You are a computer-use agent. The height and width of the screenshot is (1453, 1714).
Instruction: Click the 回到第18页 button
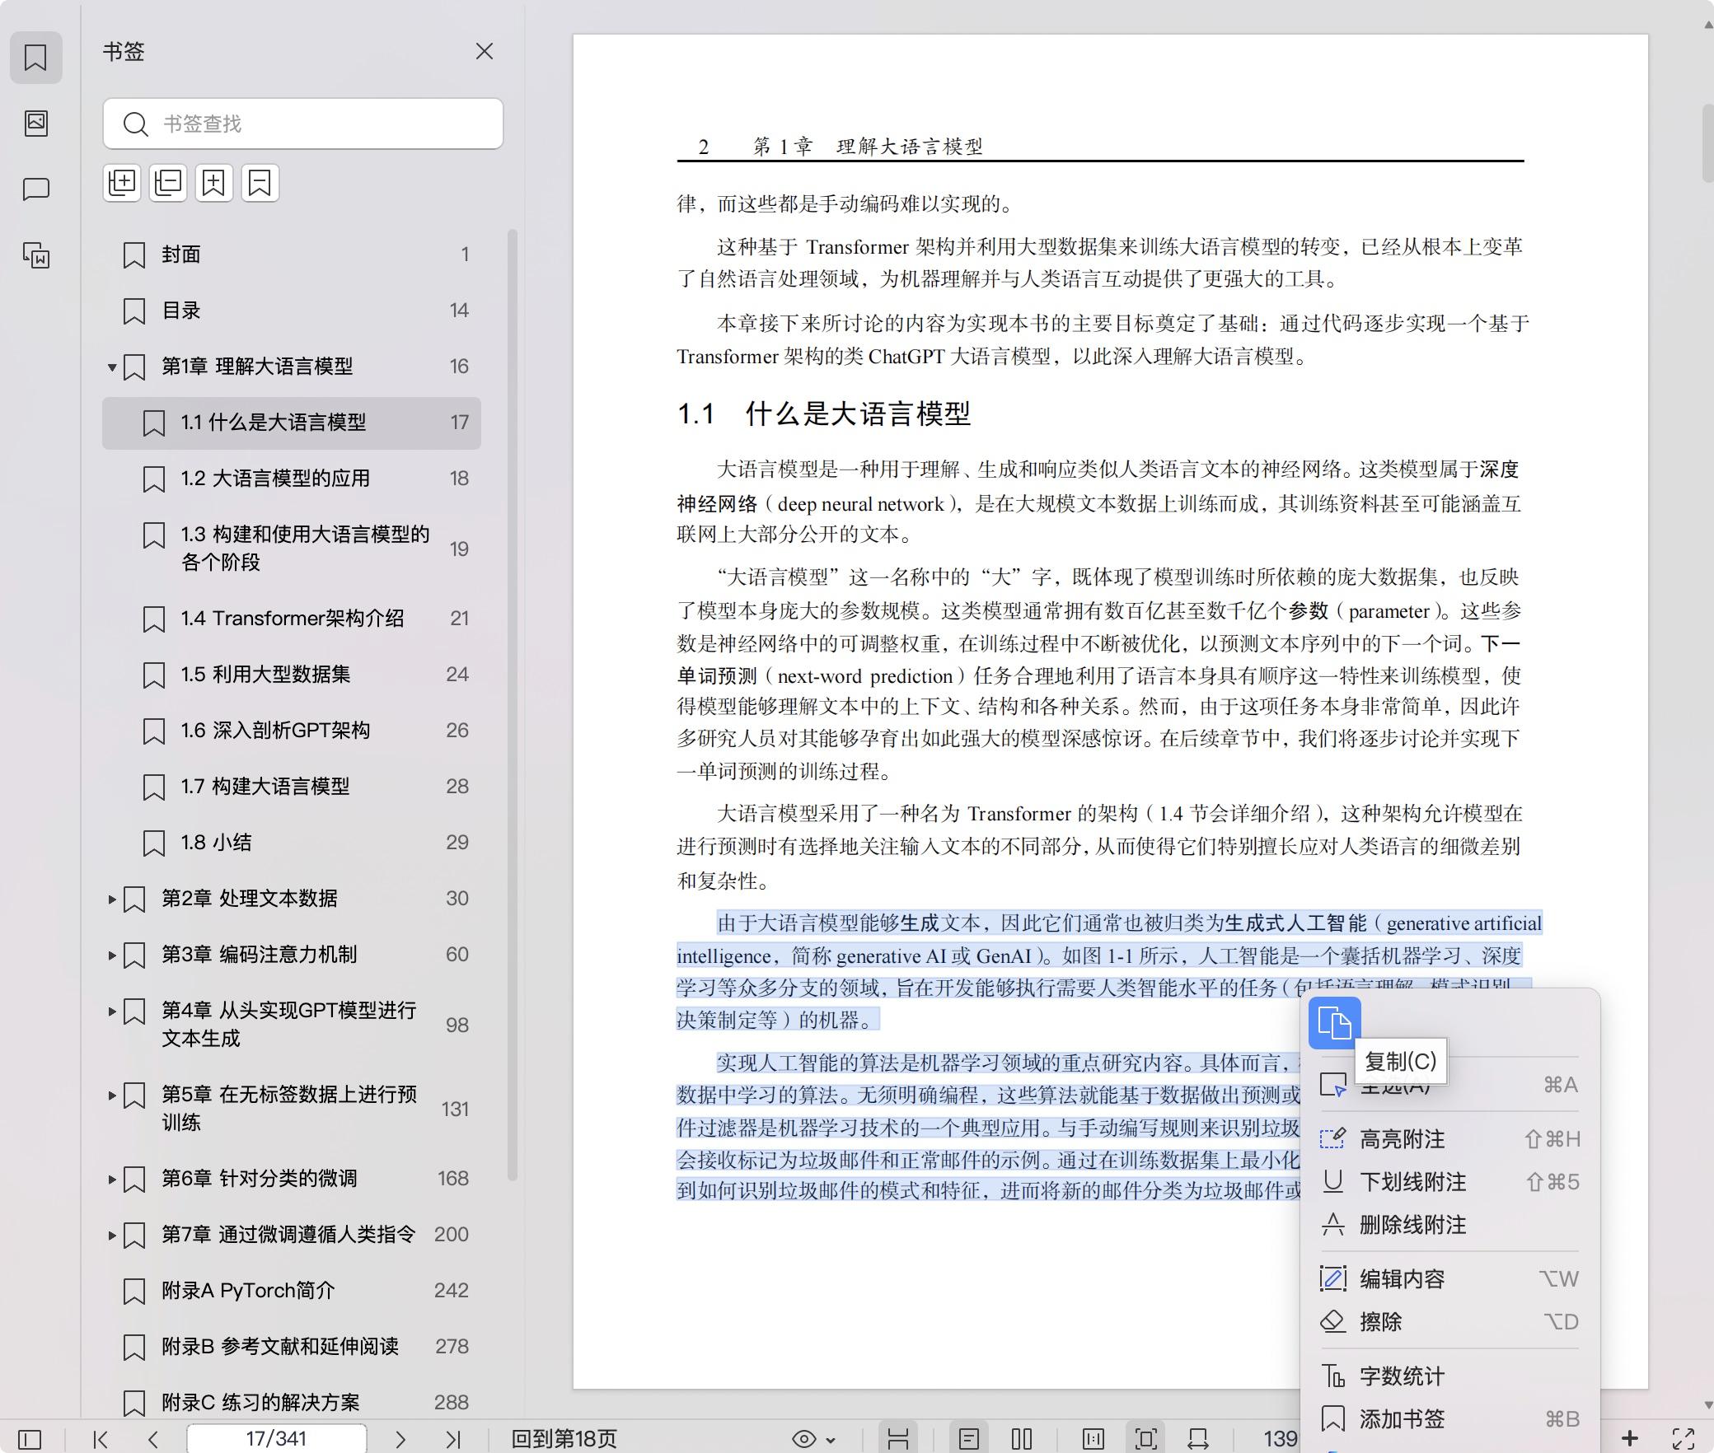[x=564, y=1439]
